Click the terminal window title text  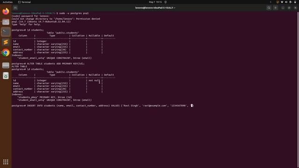tap(155, 8)
